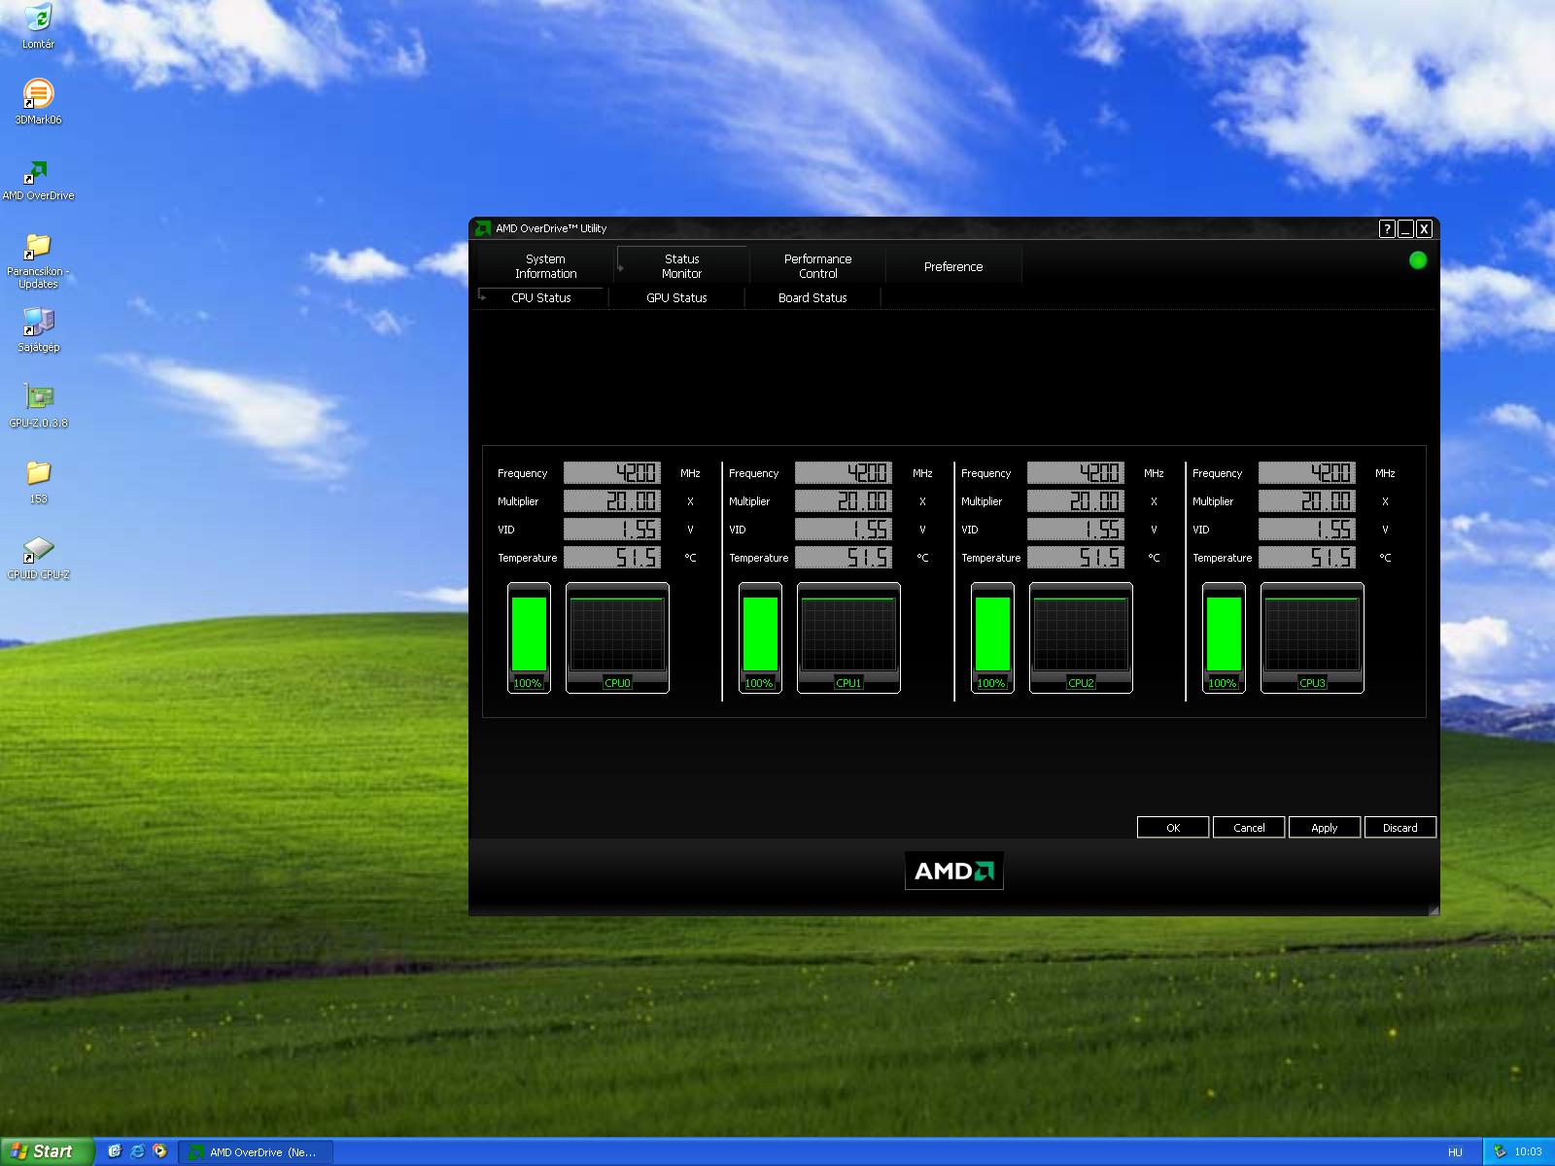
Task: Click the second core's Multiplier 20.00 readout
Action: click(x=844, y=501)
